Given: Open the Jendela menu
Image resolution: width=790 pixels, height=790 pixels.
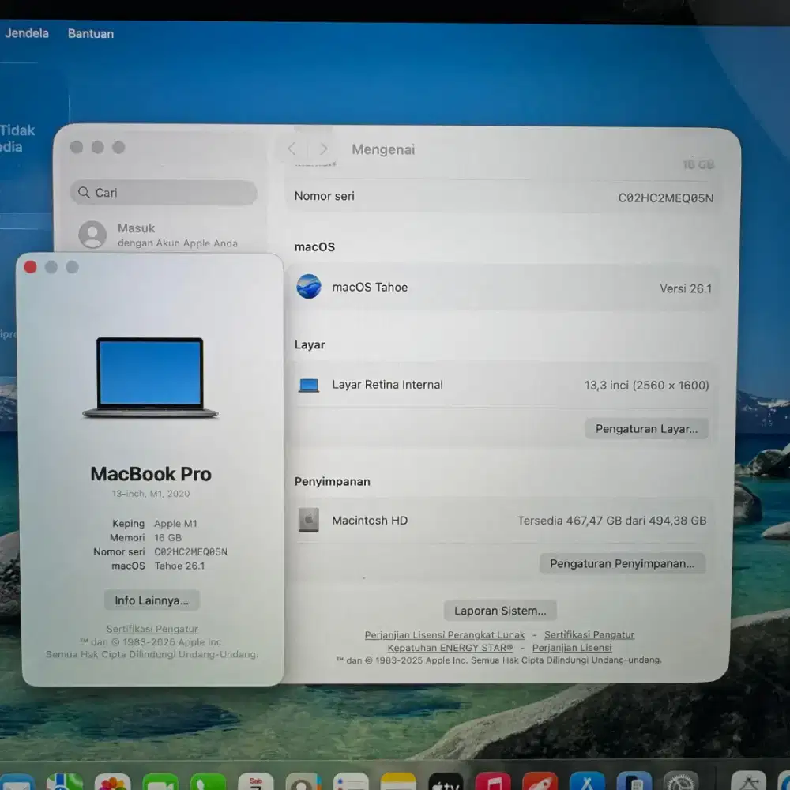Looking at the screenshot, I should point(26,33).
